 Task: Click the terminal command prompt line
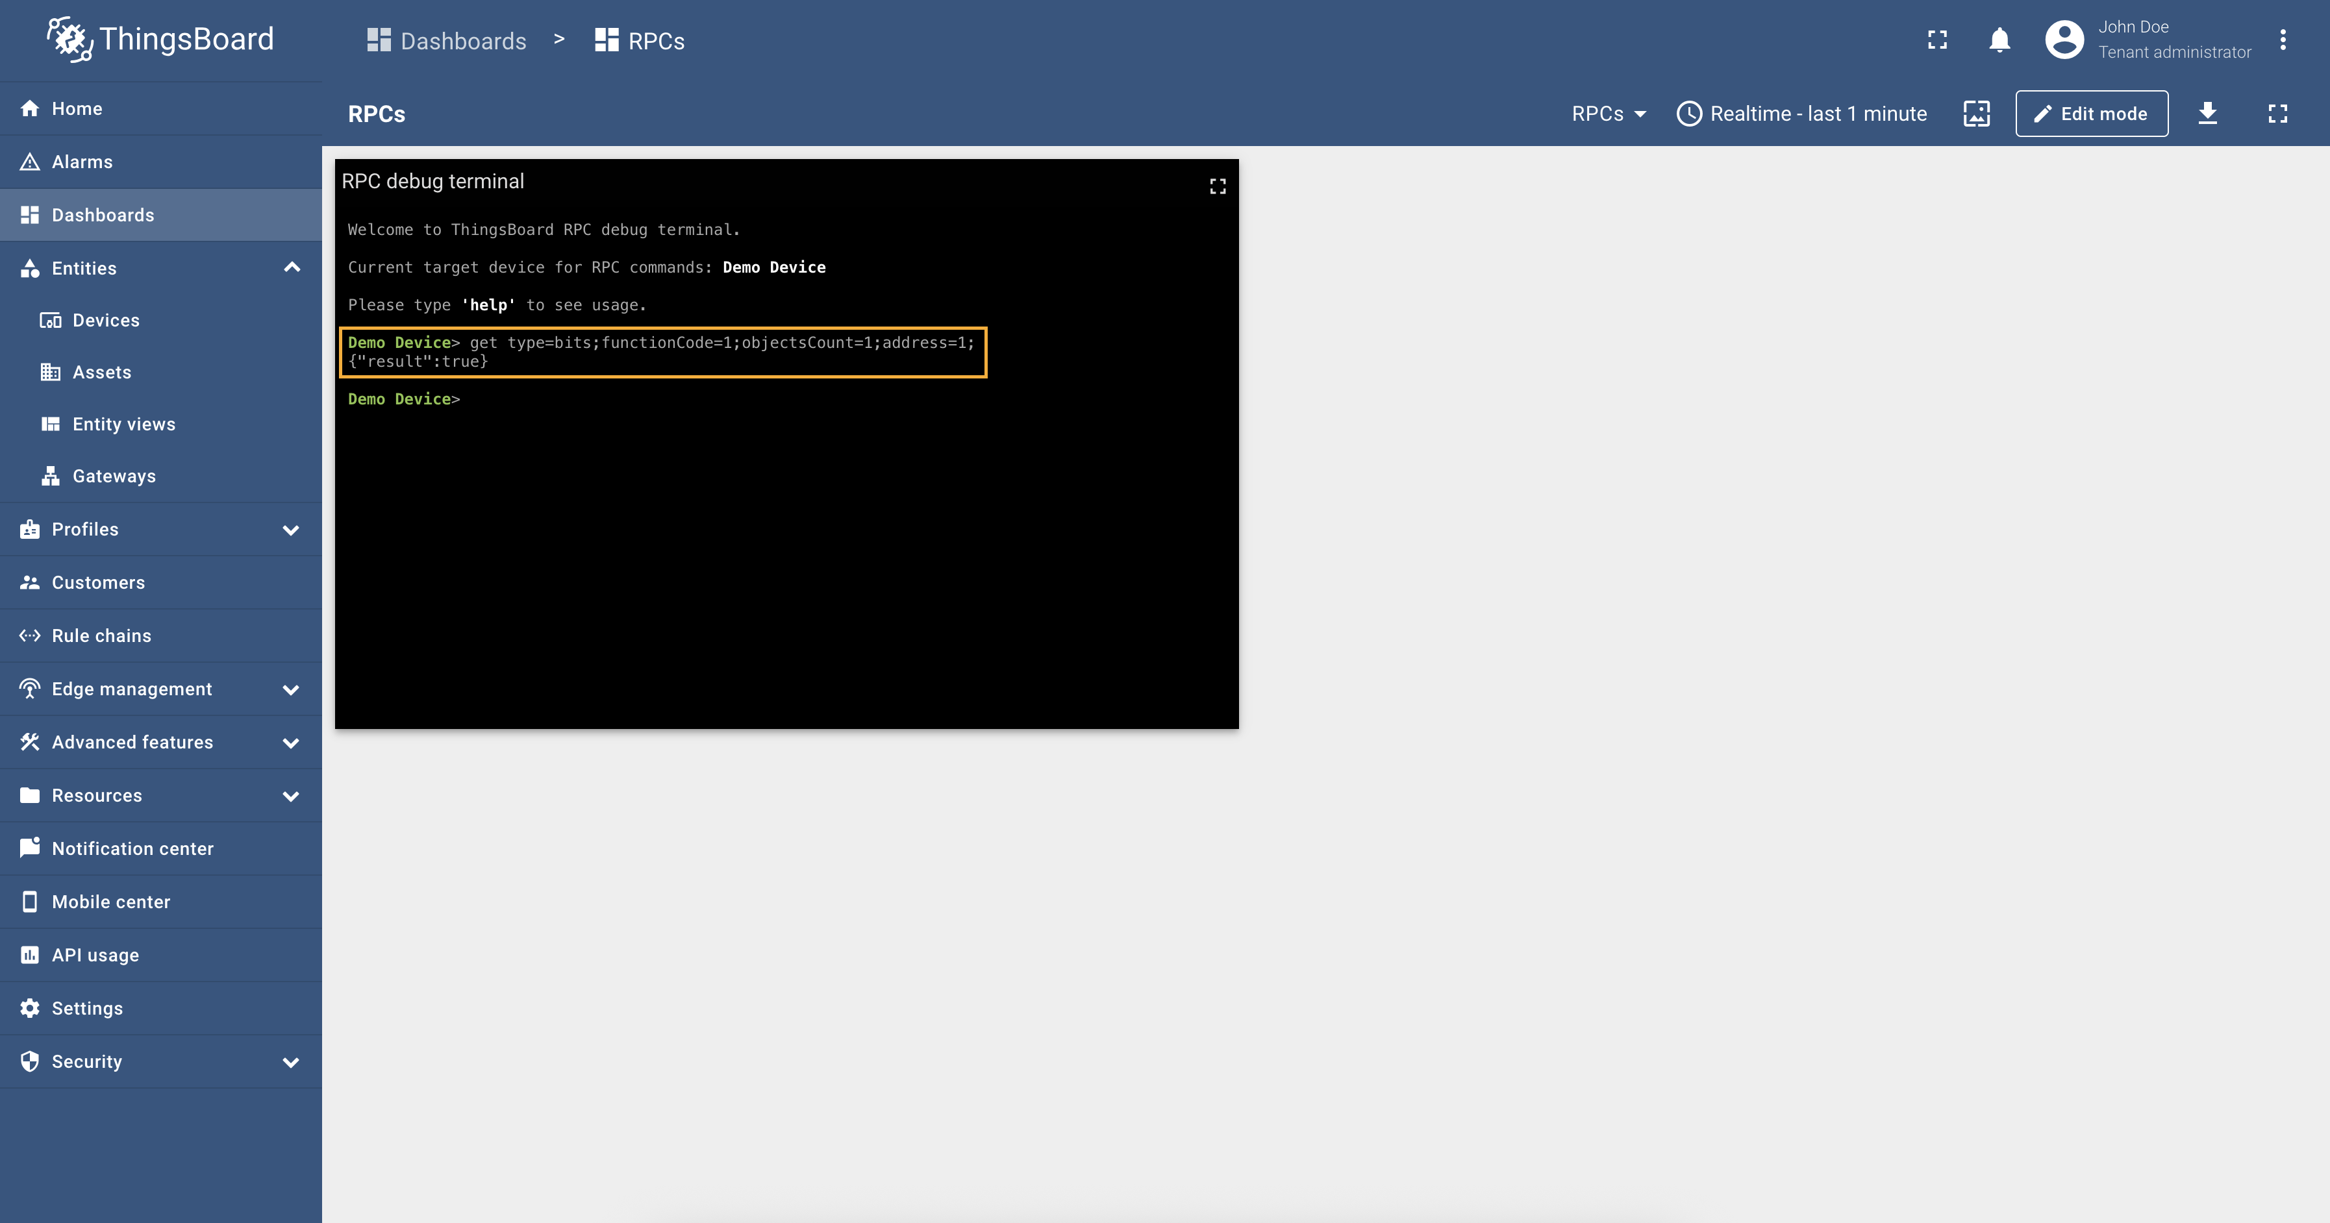click(x=633, y=399)
